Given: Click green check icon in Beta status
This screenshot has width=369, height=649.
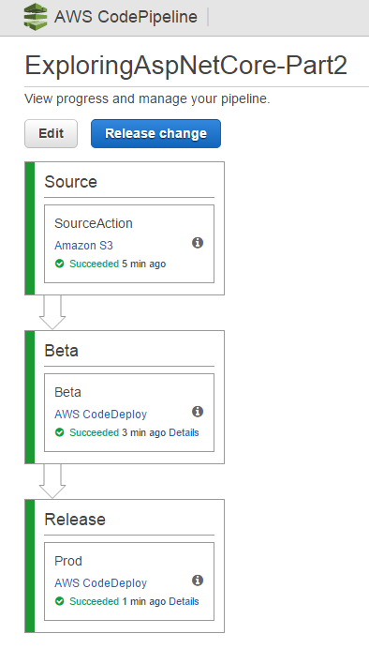Looking at the screenshot, I should 60,432.
